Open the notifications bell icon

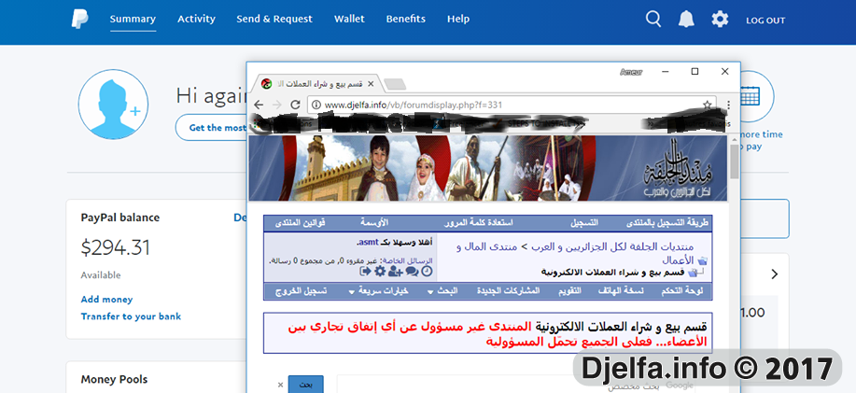[x=686, y=19]
